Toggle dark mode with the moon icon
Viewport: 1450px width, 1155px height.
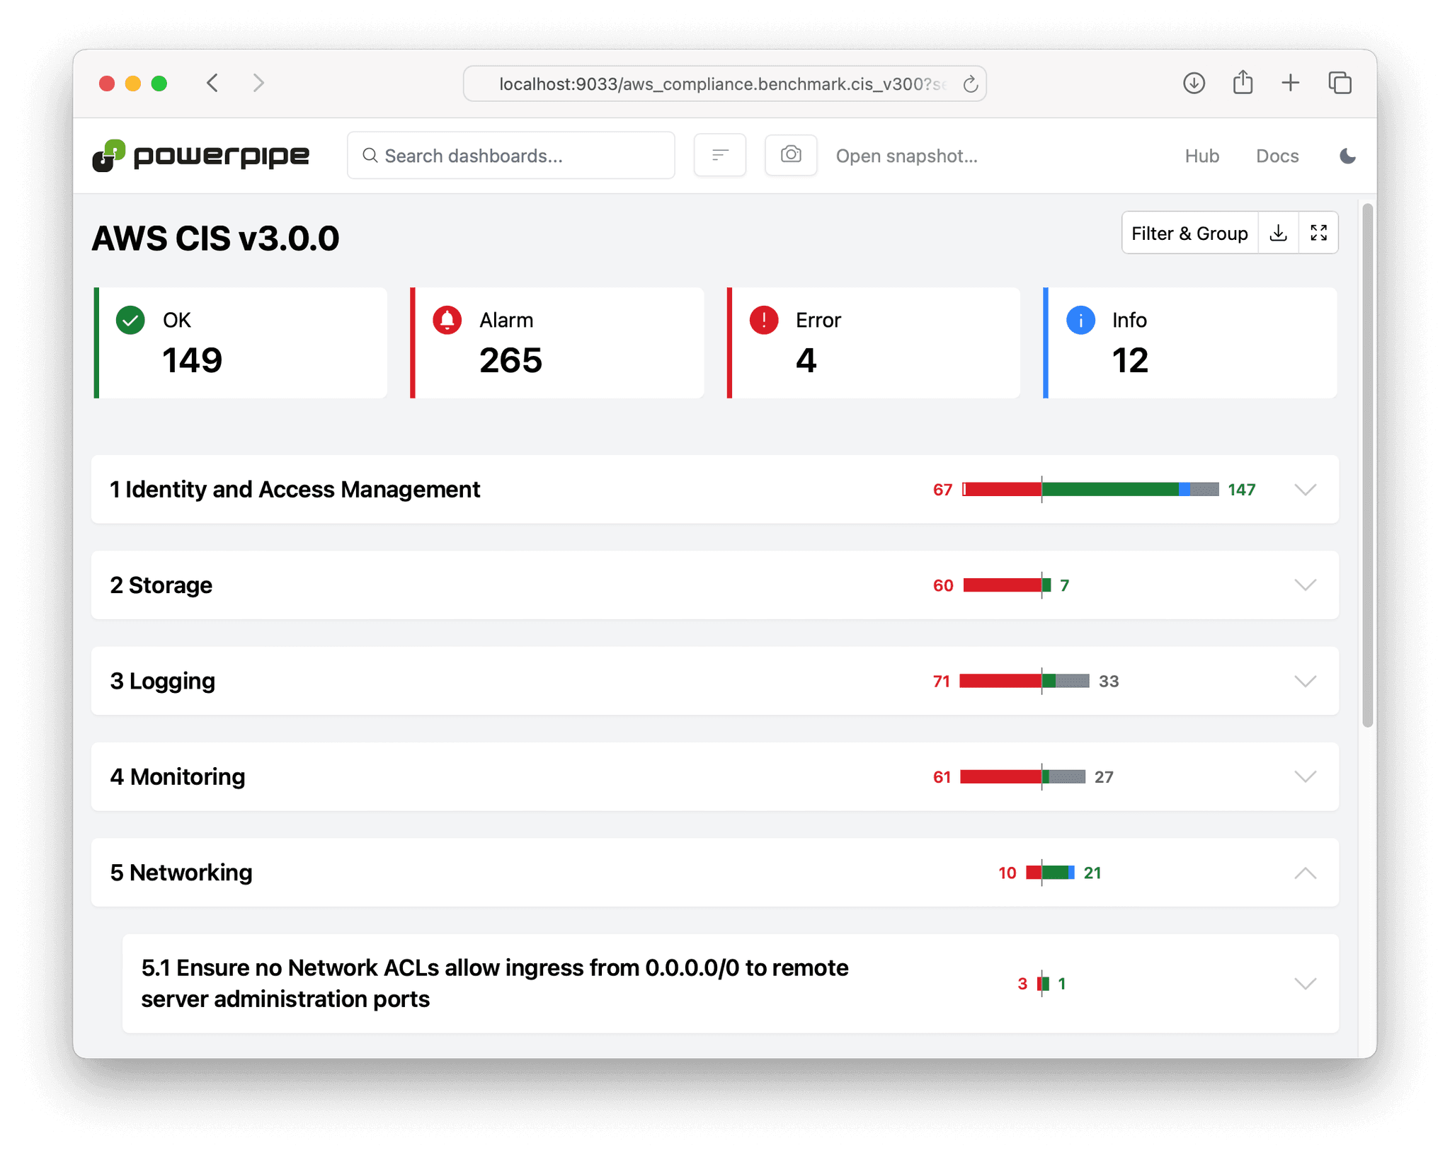1347,156
